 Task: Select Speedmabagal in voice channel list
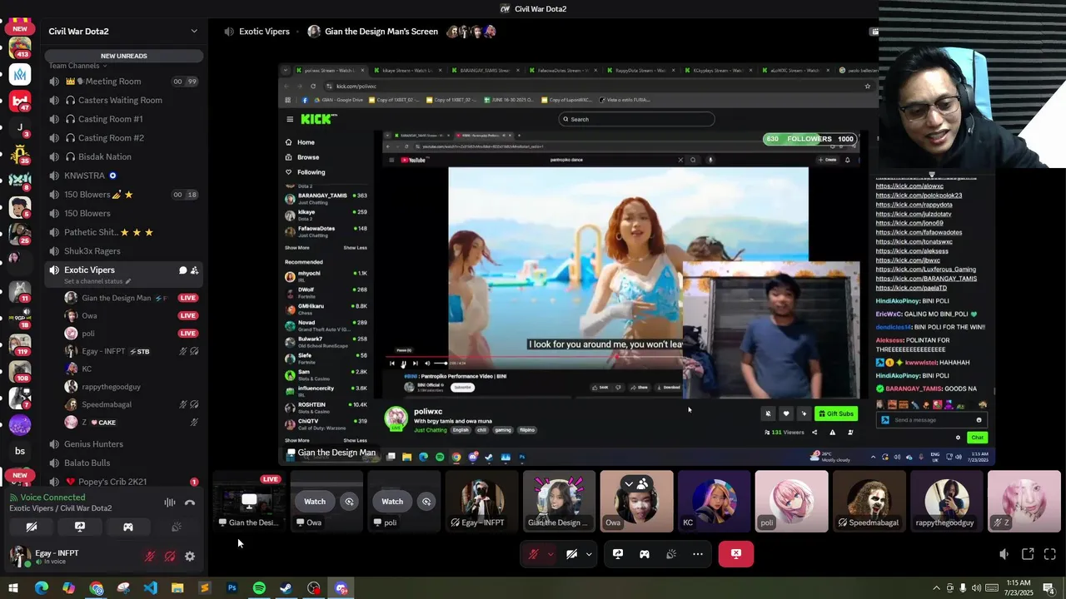coord(131,404)
